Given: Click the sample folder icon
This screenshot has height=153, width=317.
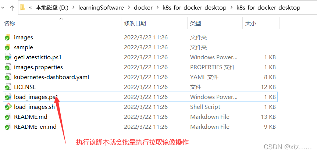Looking at the screenshot, I should (7, 47).
